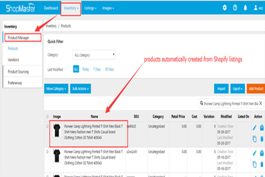Click Category column header
Screen dimensions: 265x177
click(x=158, y=116)
